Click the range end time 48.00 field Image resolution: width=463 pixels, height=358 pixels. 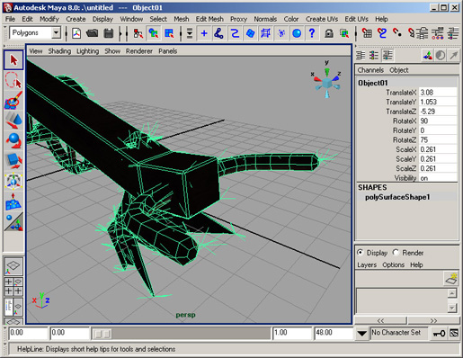tap(334, 333)
